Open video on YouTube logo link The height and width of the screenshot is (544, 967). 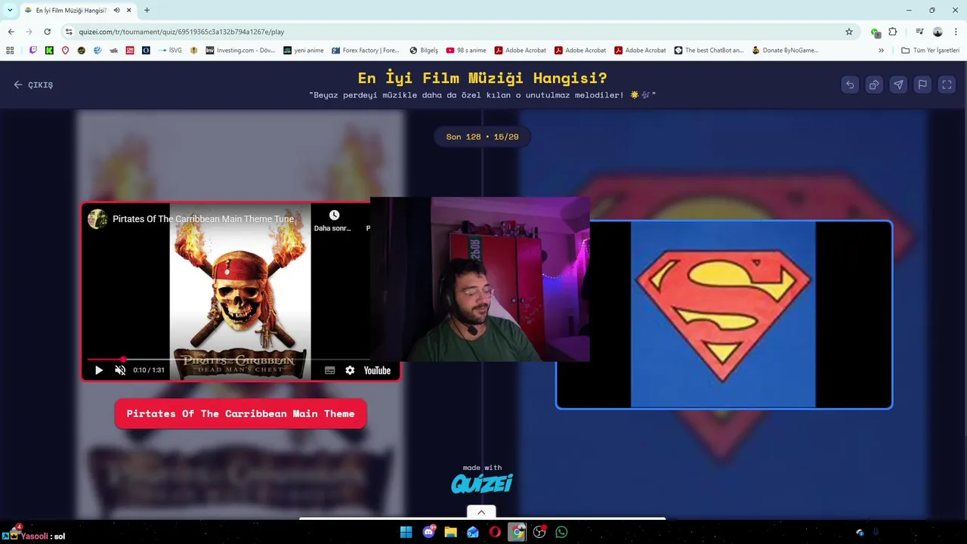tap(377, 370)
